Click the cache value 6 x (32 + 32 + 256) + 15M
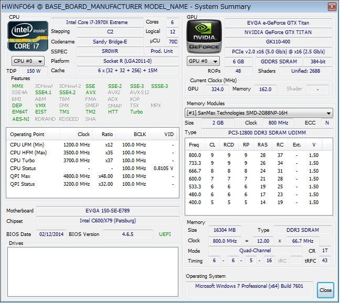340x304 pixels. point(127,71)
